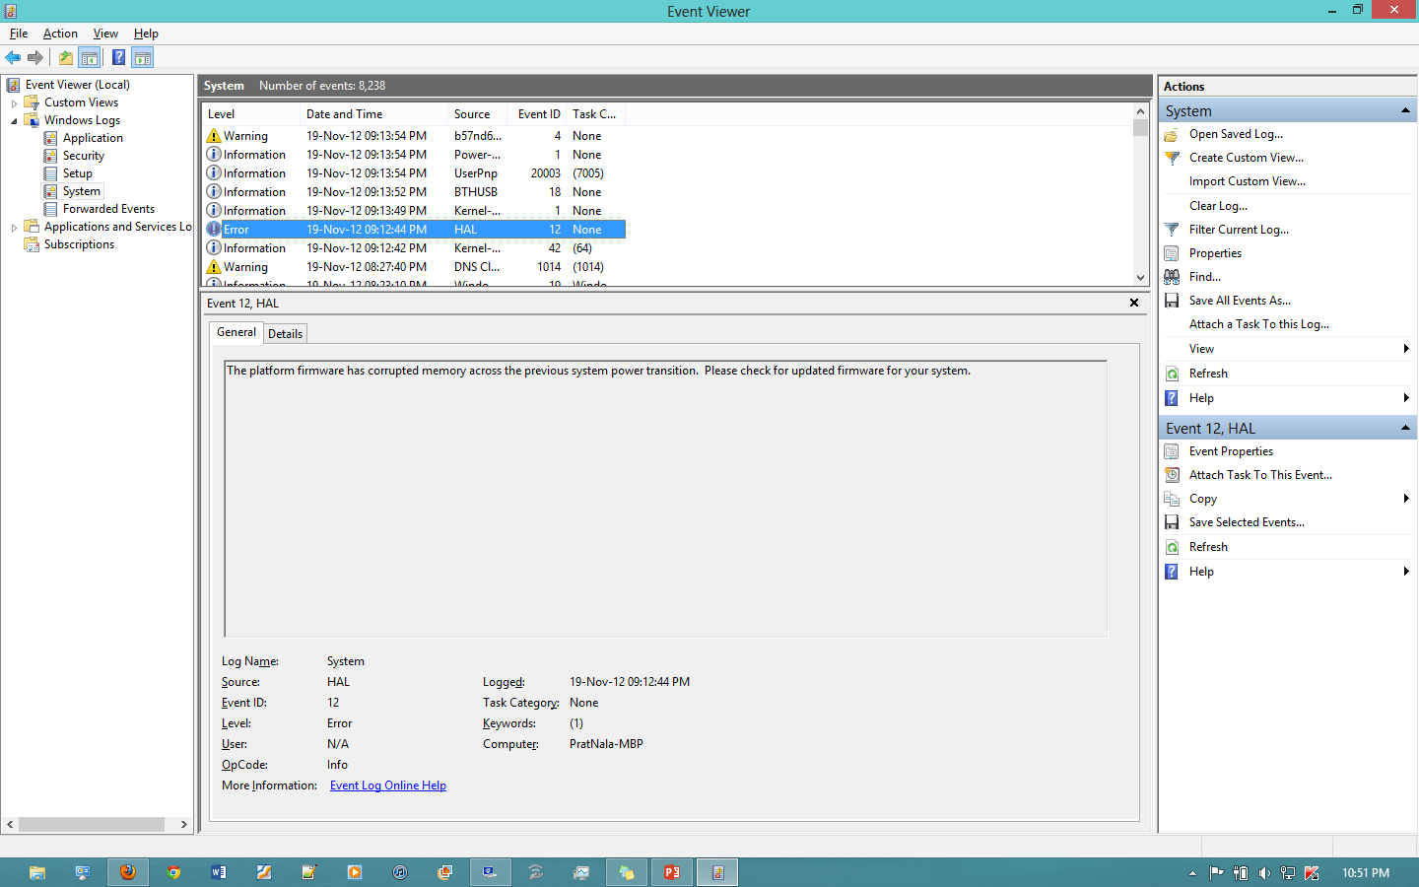Image resolution: width=1419 pixels, height=887 pixels.
Task: Collapse the Windows Logs node
Action: [14, 120]
